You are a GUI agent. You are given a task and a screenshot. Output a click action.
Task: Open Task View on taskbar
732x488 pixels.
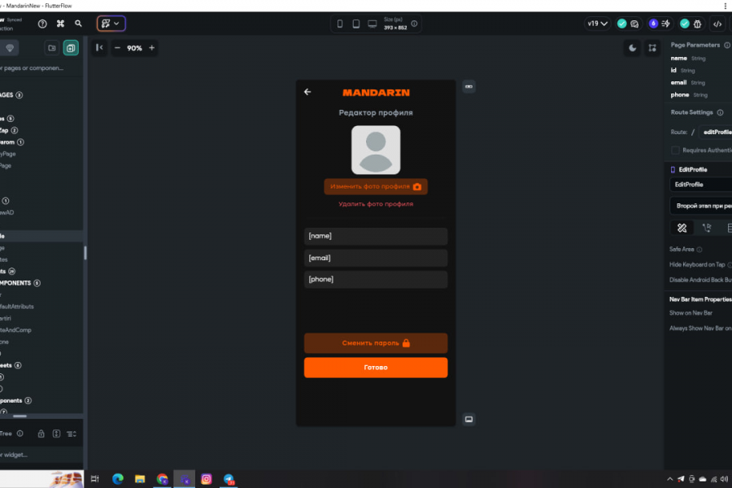click(95, 479)
